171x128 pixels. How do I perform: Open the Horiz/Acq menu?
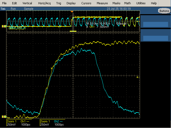click(x=44, y=3)
